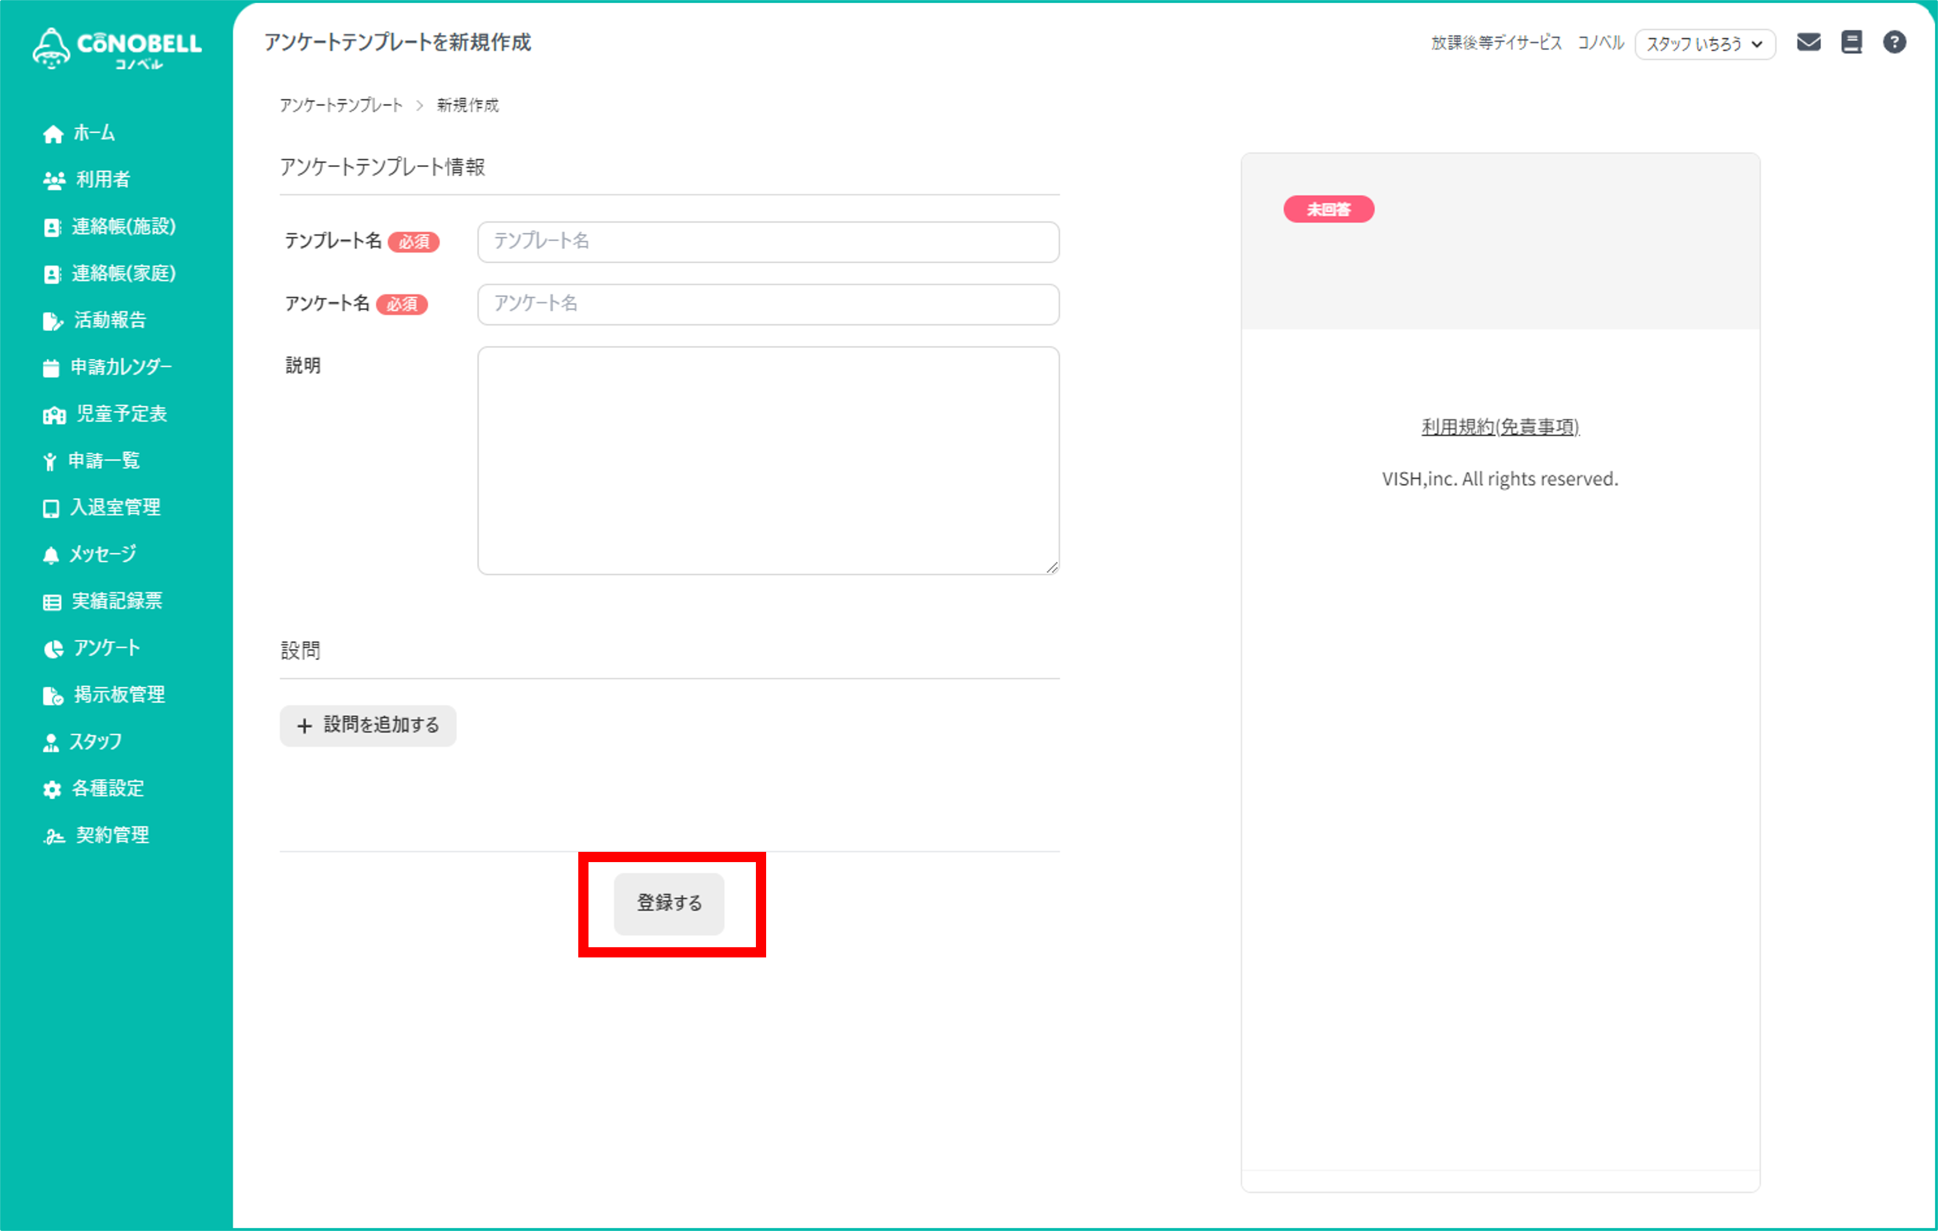Click the 児童予定表 school icon

pyautogui.click(x=54, y=415)
